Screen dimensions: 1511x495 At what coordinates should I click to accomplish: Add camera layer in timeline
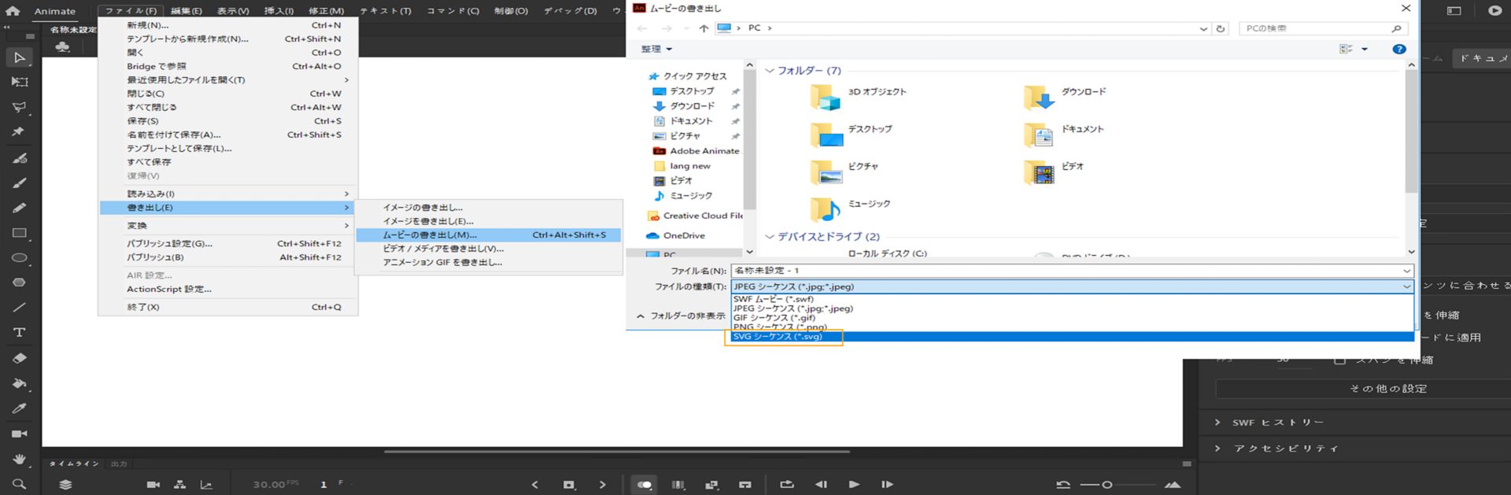153,485
